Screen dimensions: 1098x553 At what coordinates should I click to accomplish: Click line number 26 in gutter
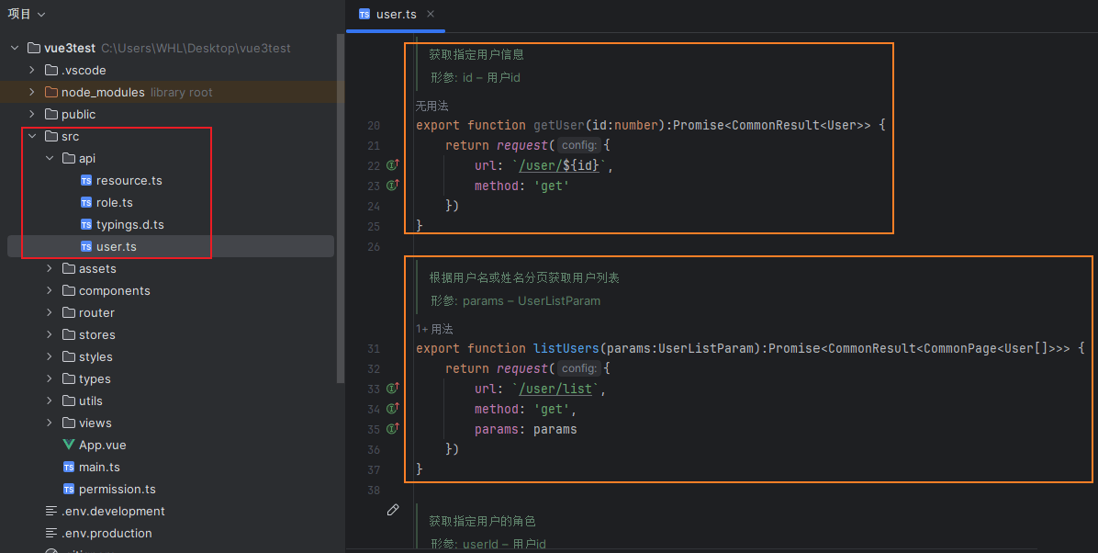[x=374, y=247]
